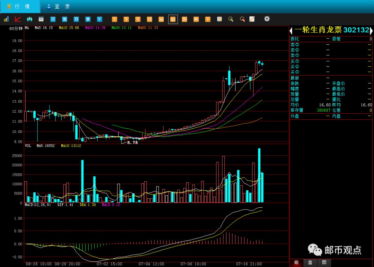Click the 06-28 10:00 time axis label
This screenshot has width=374, height=267.
[x=39, y=264]
